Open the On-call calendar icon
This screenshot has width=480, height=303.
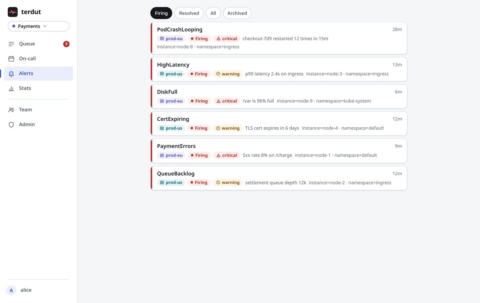(x=11, y=59)
